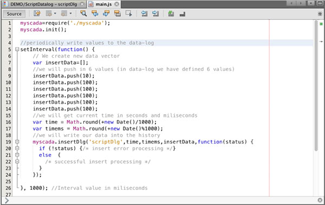Click the comment '// We create new data vector'
The height and width of the screenshot is (205, 325).
[x=76, y=56]
